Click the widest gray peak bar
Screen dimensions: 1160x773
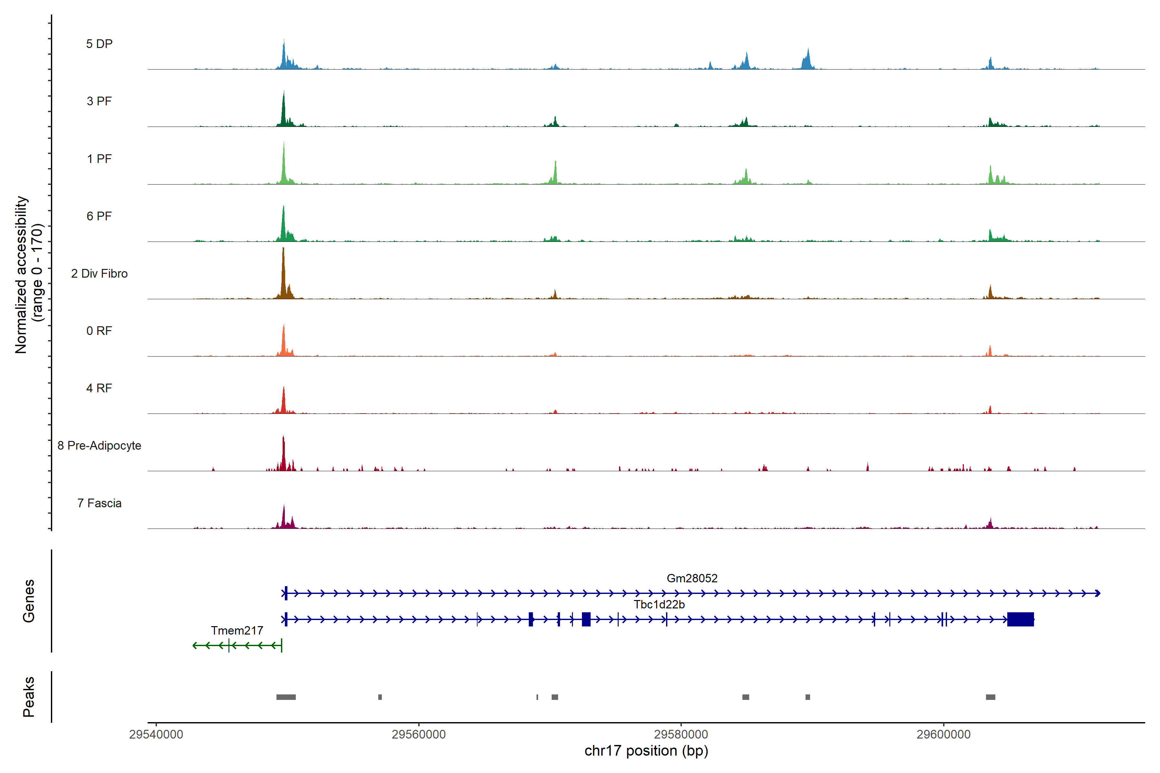pos(286,697)
